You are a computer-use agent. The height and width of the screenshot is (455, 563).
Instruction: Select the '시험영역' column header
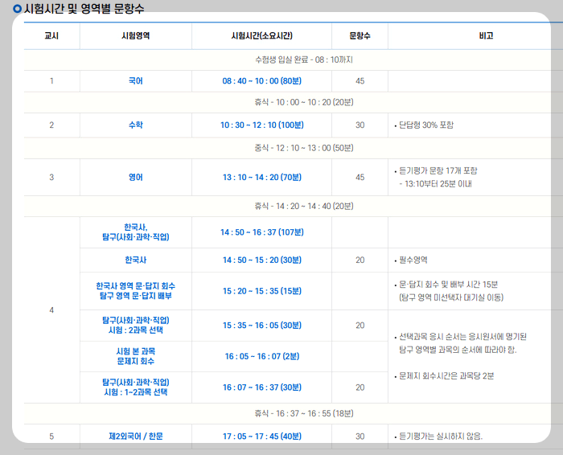tap(136, 36)
